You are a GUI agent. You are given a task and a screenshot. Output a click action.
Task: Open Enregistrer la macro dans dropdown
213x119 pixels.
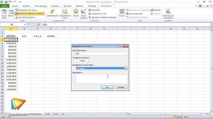tap(126, 68)
